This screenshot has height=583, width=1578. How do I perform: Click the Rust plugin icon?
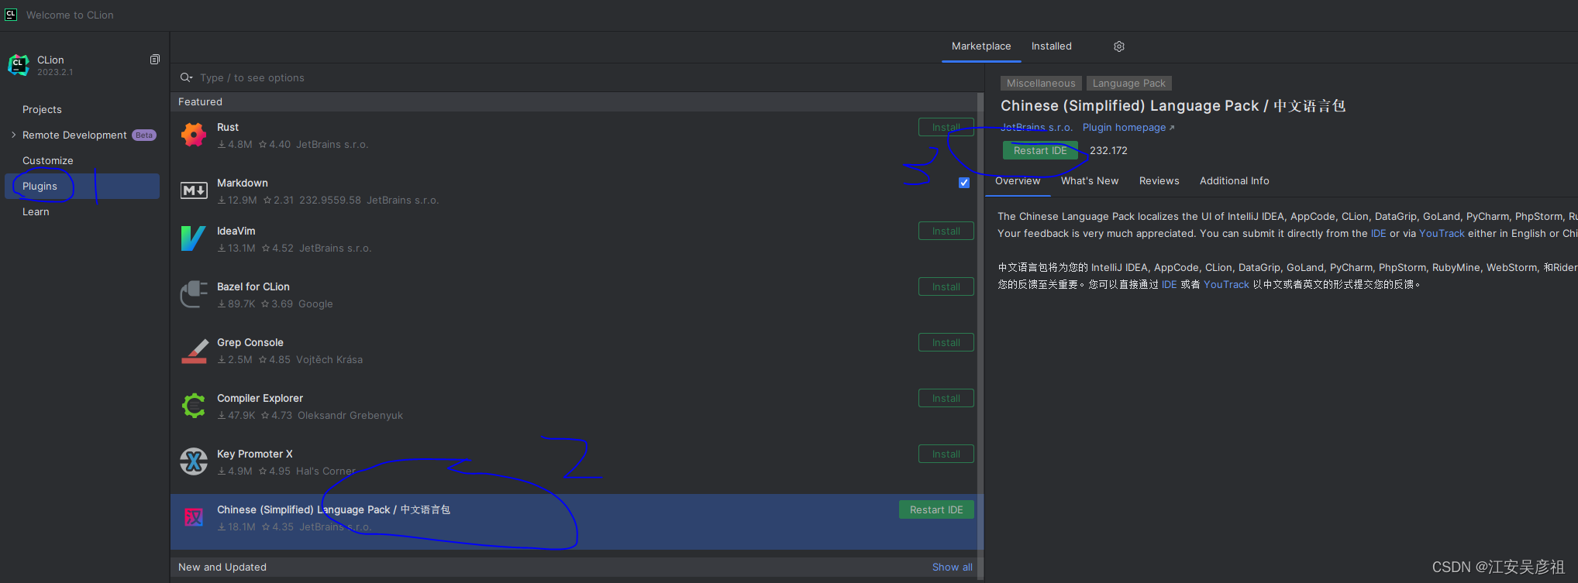194,135
